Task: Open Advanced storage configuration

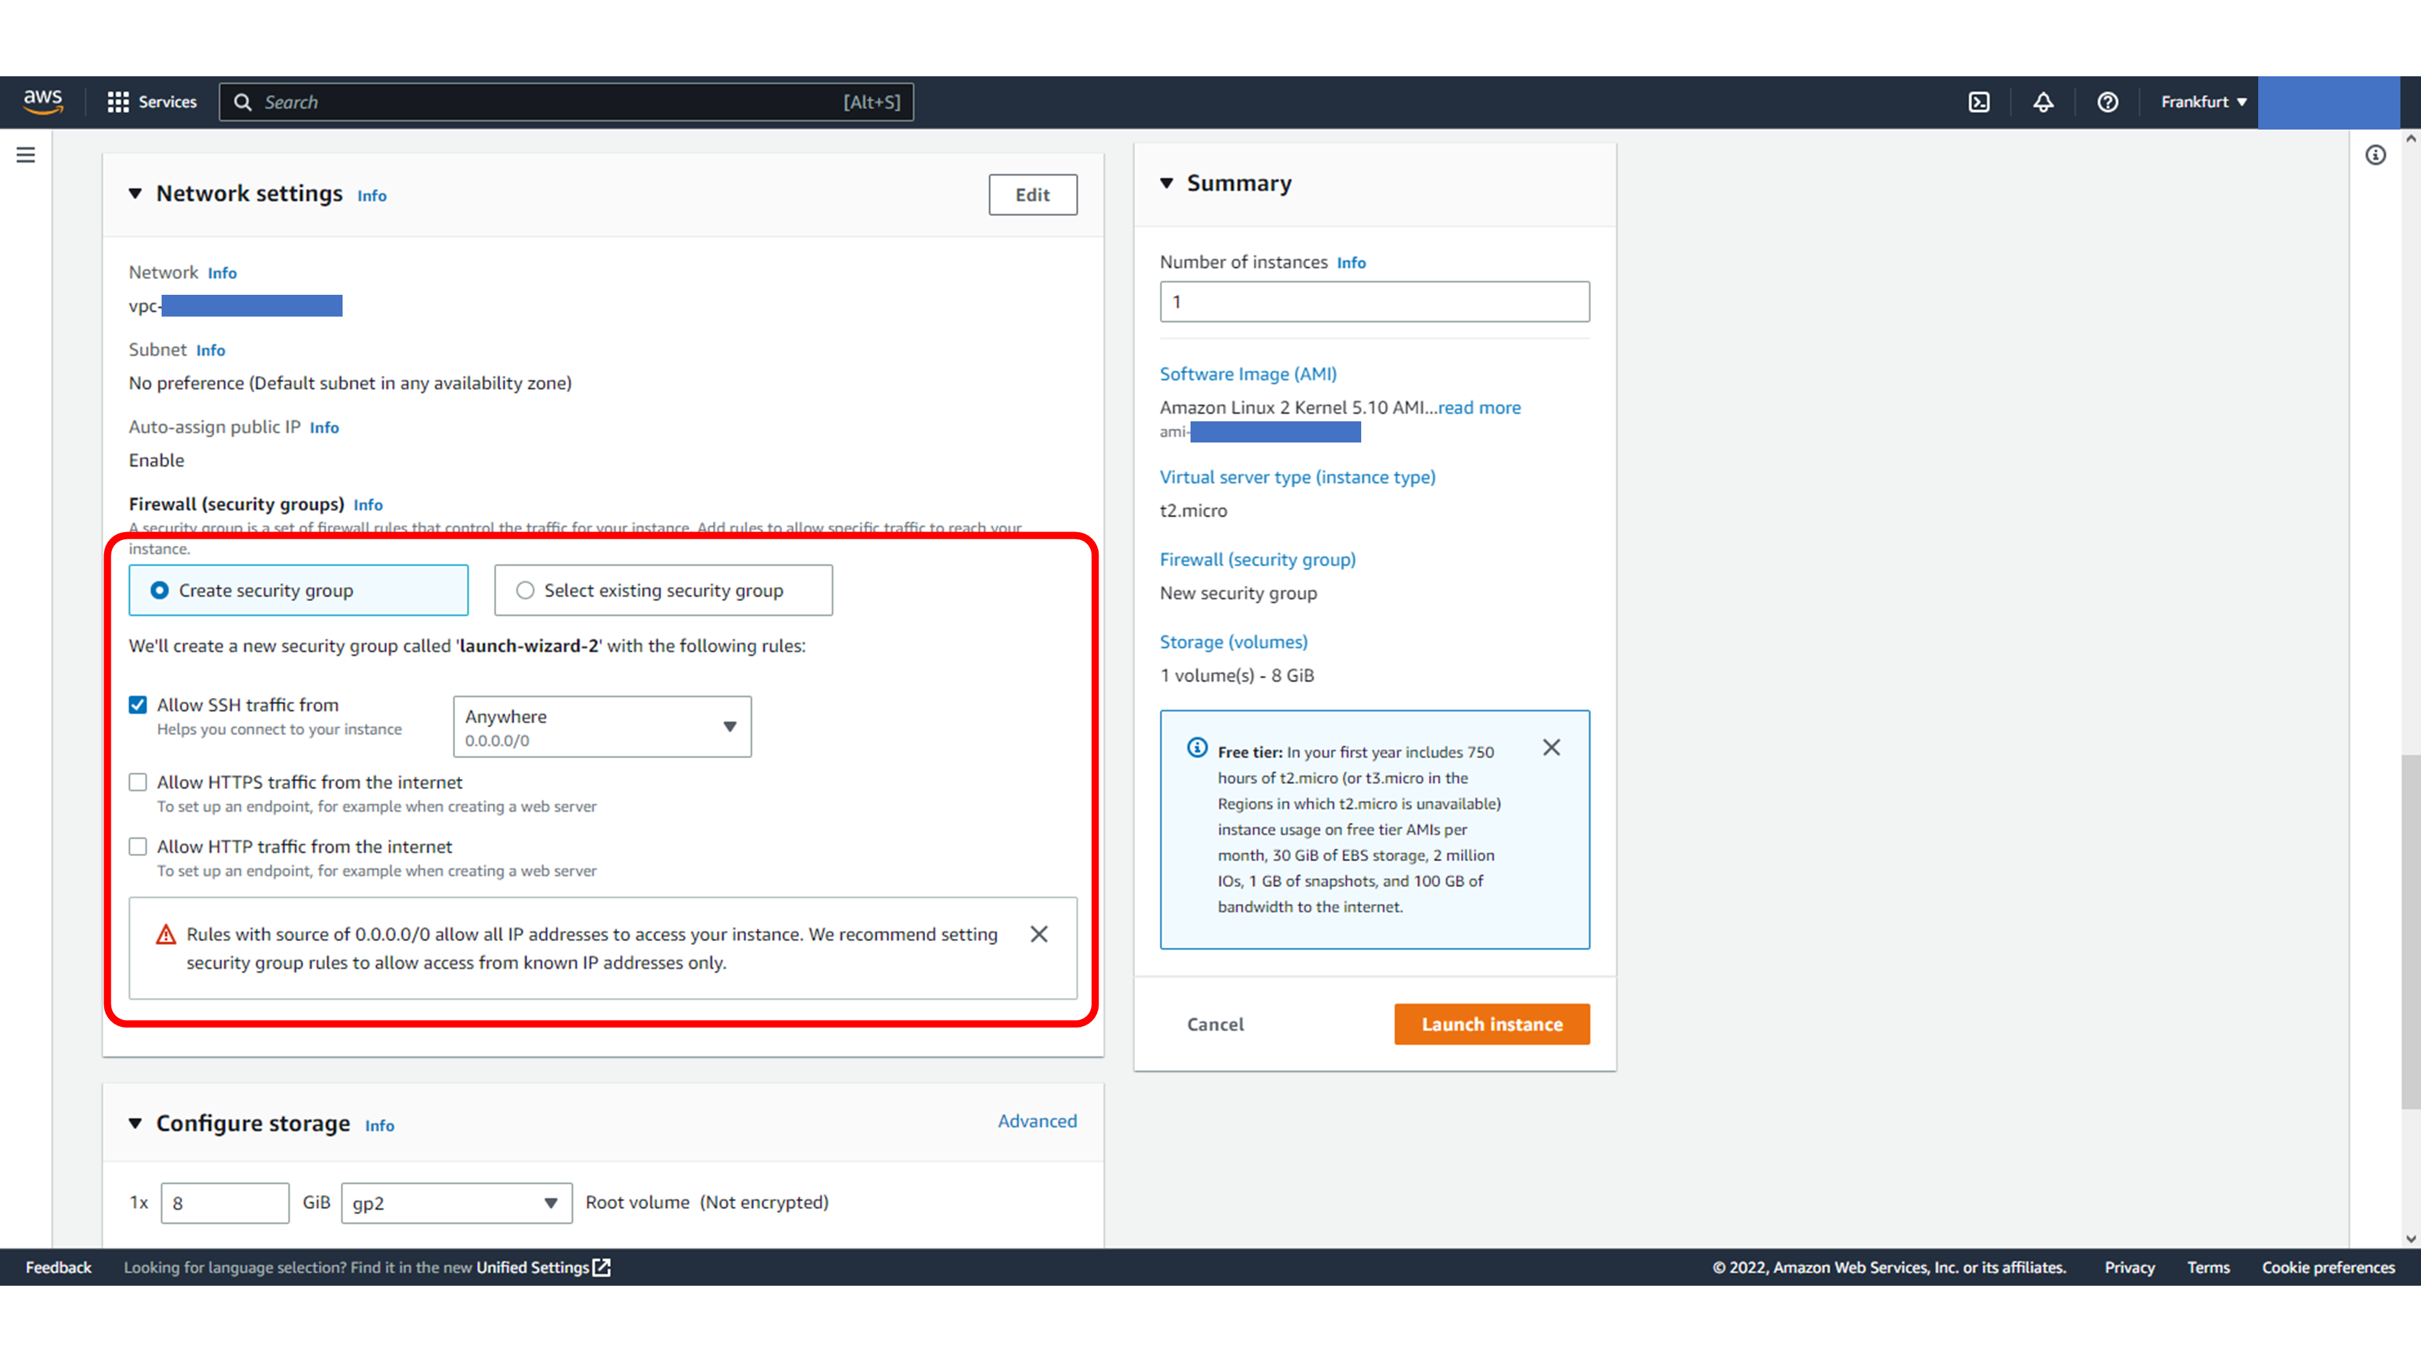Action: click(x=1037, y=1120)
